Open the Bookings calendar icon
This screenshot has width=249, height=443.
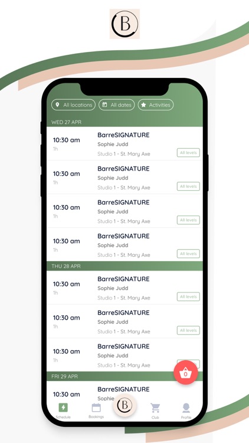tap(96, 408)
